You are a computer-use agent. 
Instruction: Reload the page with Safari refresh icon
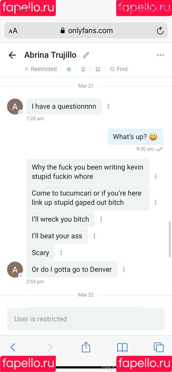160,31
